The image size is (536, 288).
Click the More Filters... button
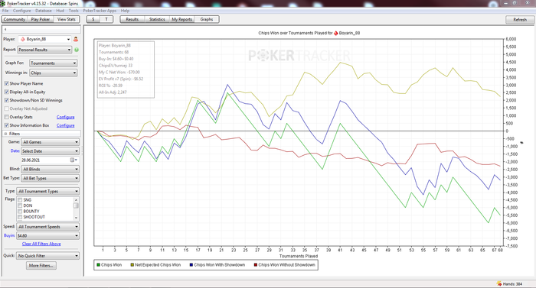[x=41, y=266]
